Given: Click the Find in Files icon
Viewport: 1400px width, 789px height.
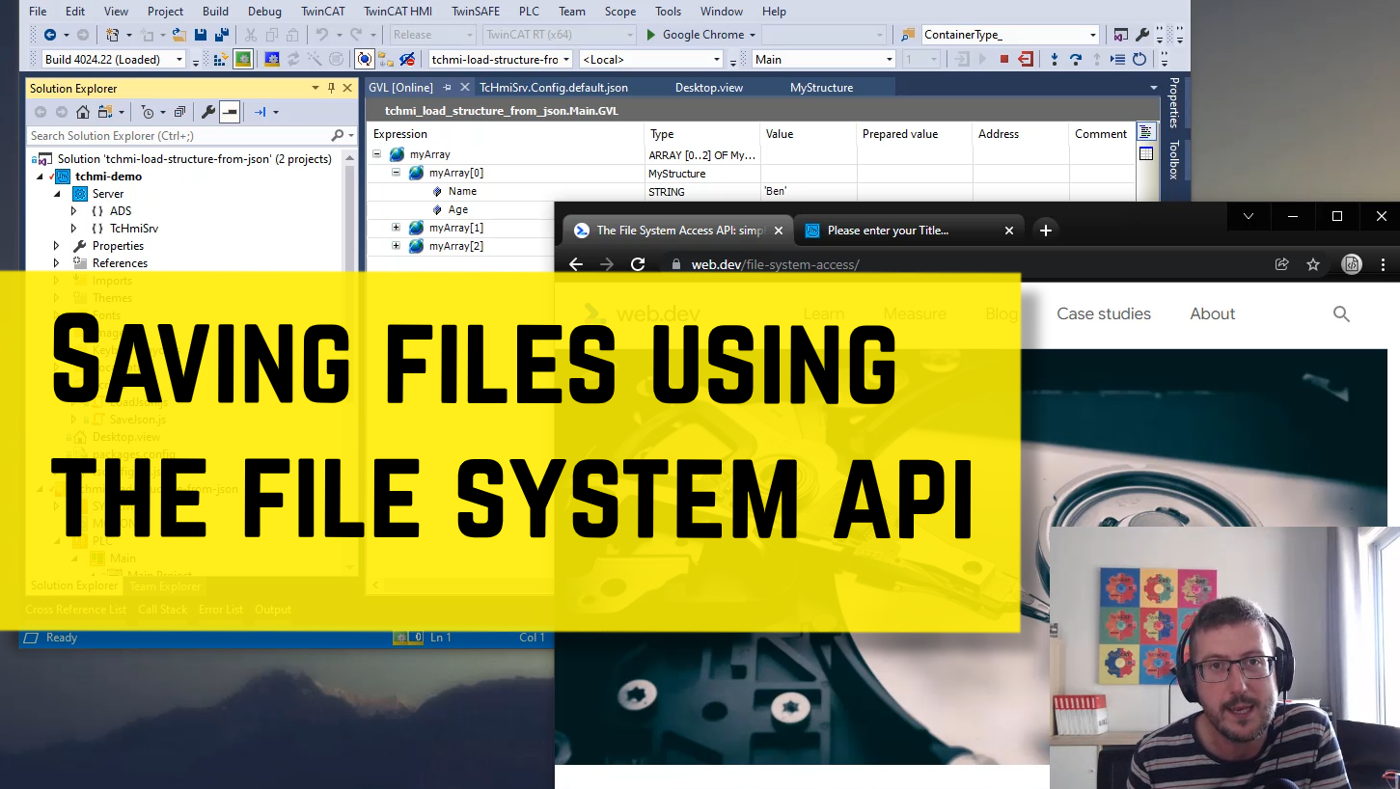Looking at the screenshot, I should coord(907,35).
